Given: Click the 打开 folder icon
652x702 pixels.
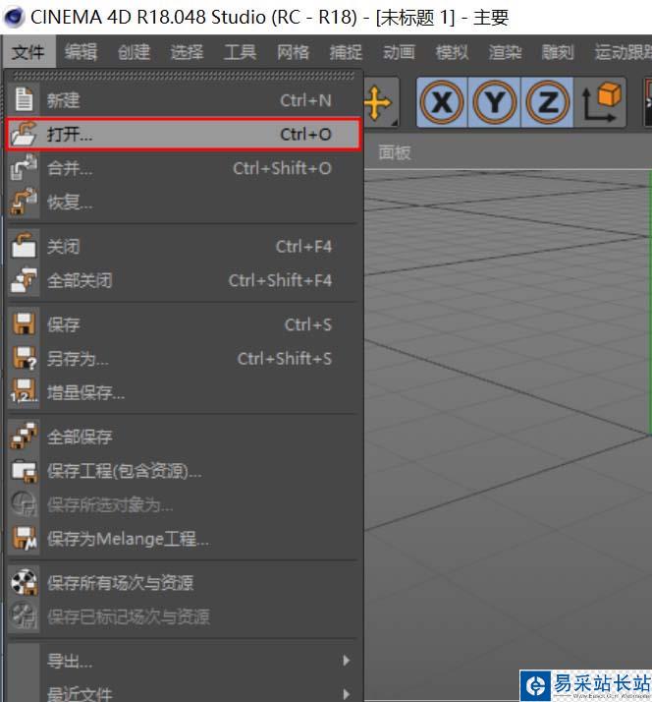Looking at the screenshot, I should pos(24,134).
